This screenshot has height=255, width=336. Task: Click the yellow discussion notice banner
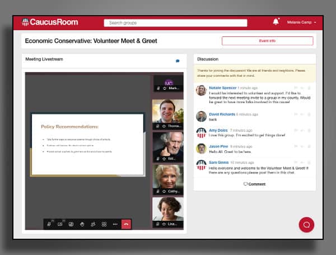click(255, 73)
